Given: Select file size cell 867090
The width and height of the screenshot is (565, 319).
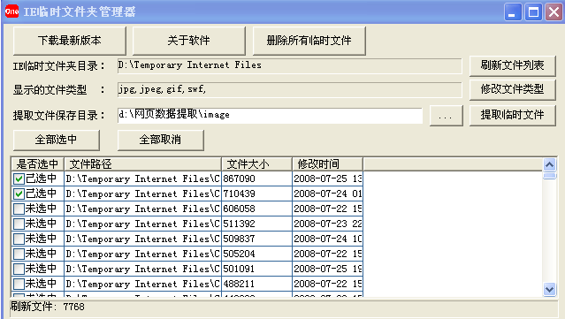Looking at the screenshot, I should pyautogui.click(x=256, y=178).
